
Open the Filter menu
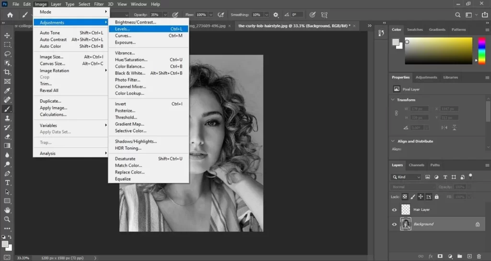click(99, 4)
